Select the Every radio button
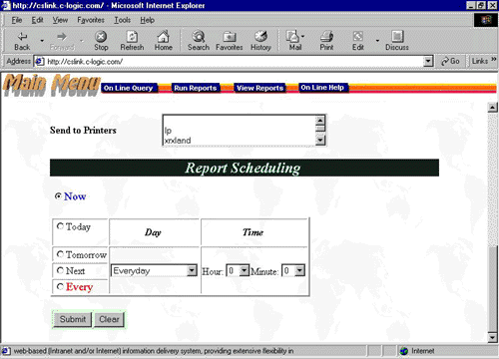499x359 pixels. (x=60, y=286)
